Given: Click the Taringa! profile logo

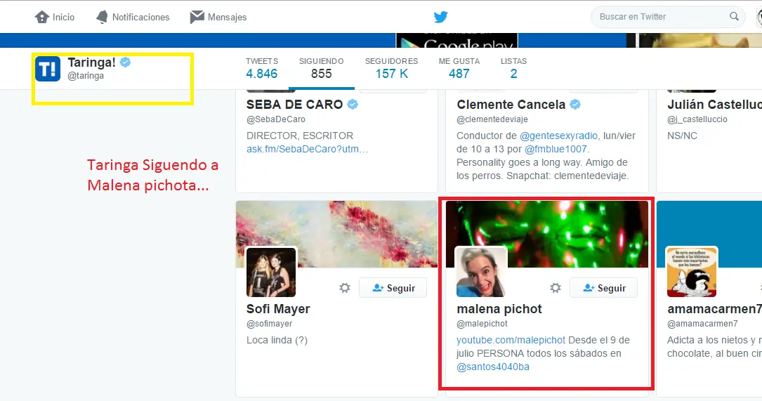Looking at the screenshot, I should click(x=48, y=69).
